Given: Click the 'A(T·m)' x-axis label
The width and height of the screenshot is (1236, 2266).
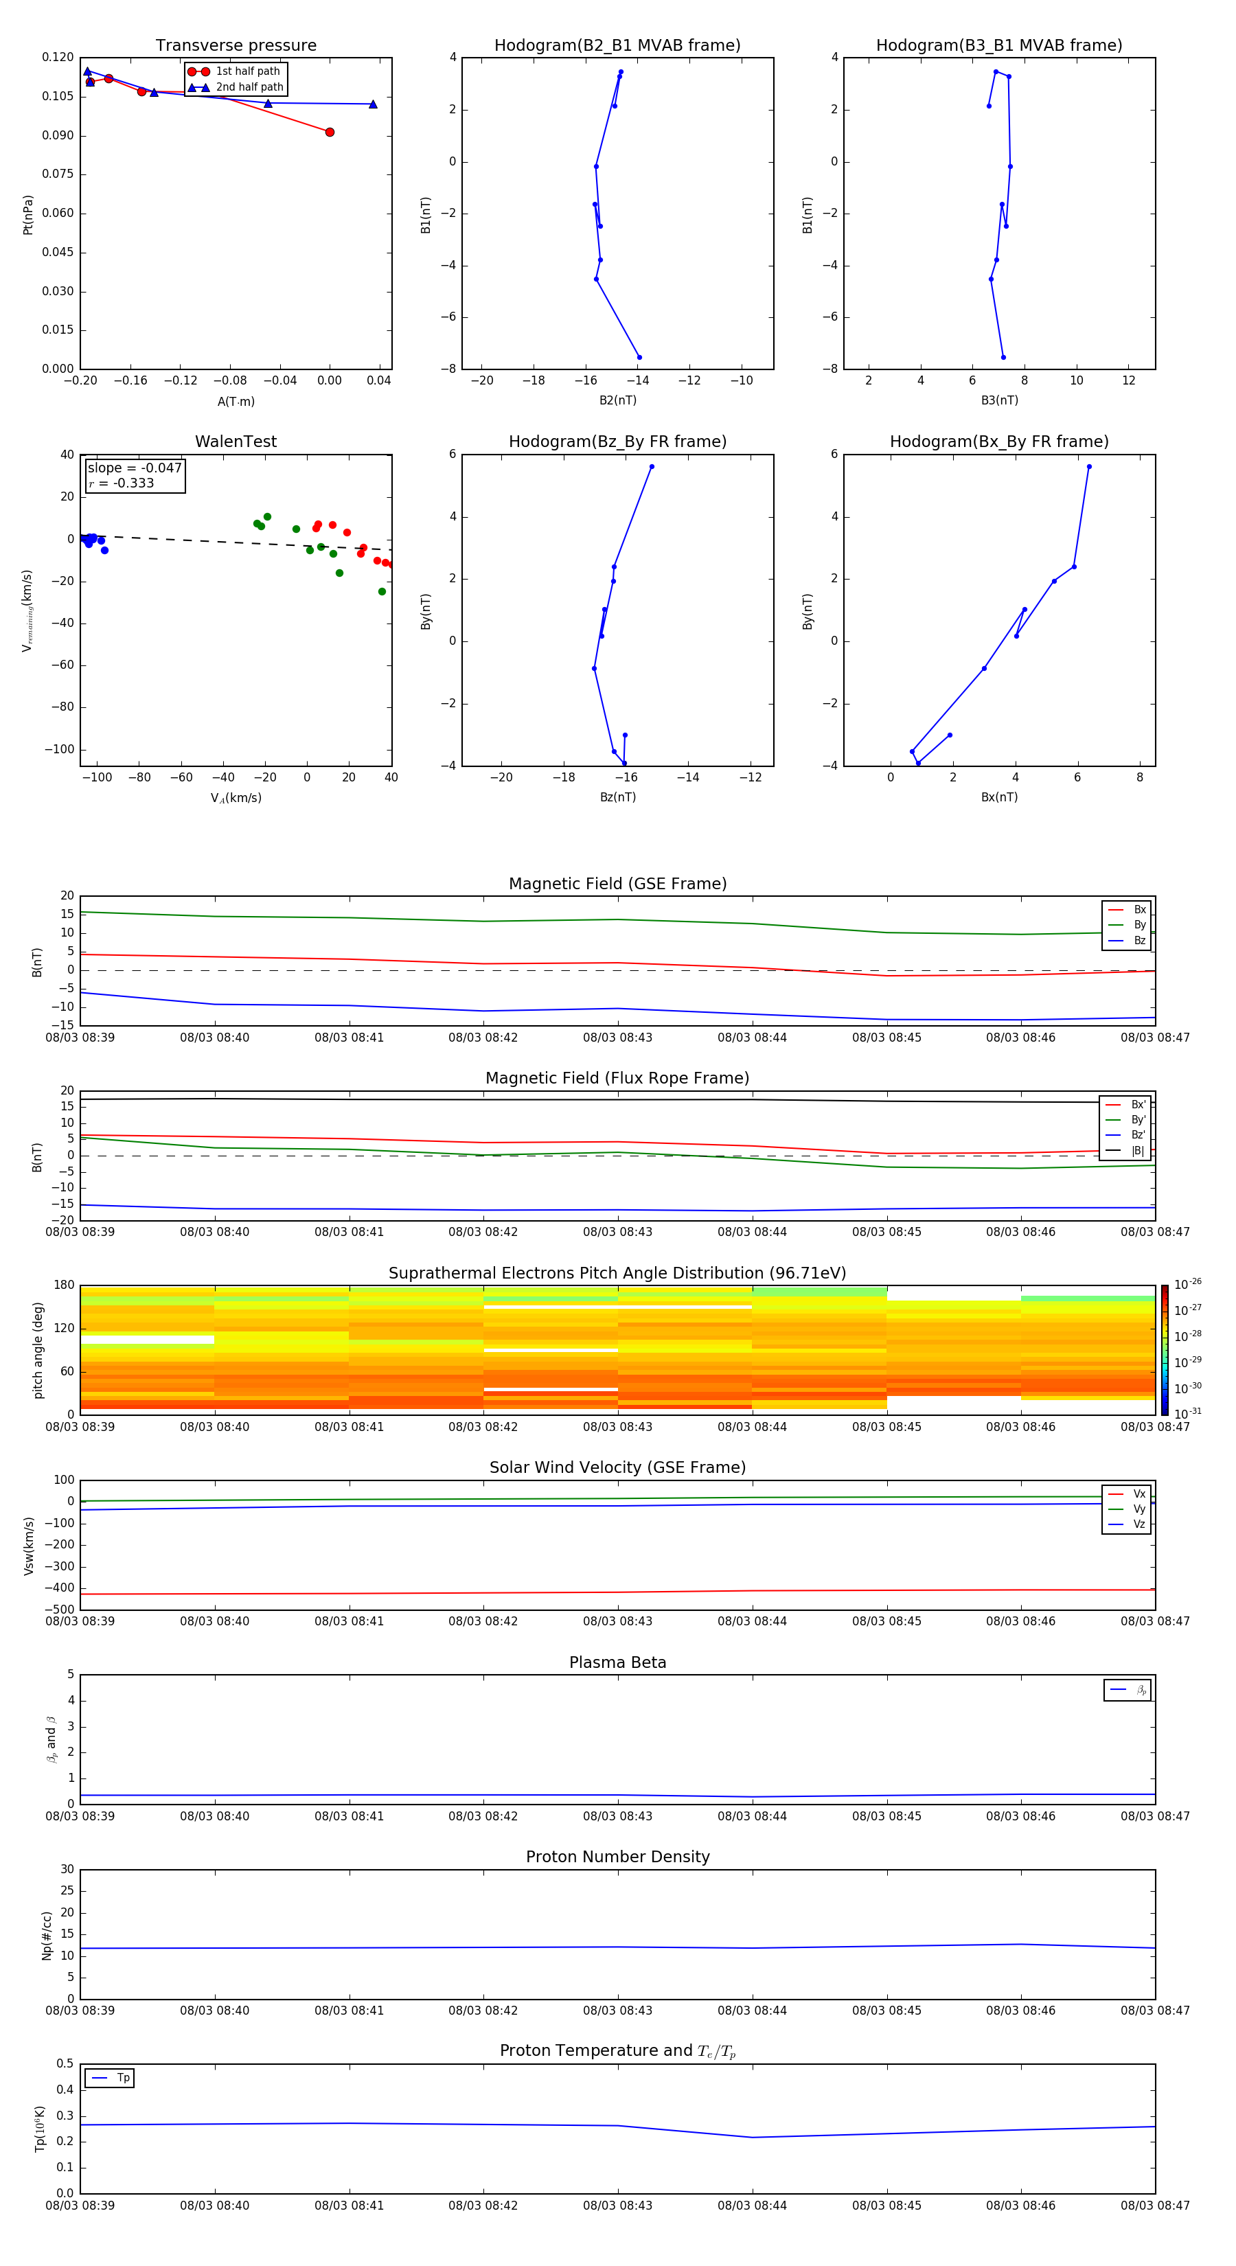Looking at the screenshot, I should pos(236,401).
